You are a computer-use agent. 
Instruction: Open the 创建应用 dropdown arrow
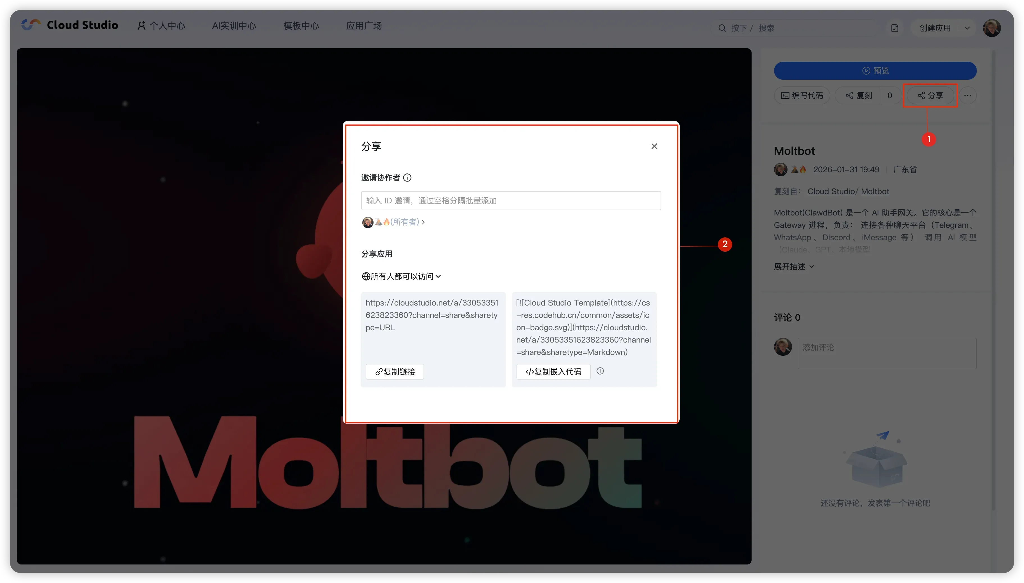coord(967,28)
